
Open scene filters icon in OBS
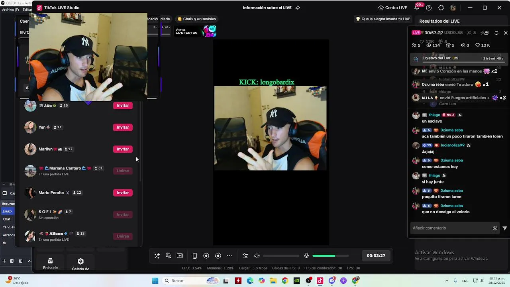point(21,261)
